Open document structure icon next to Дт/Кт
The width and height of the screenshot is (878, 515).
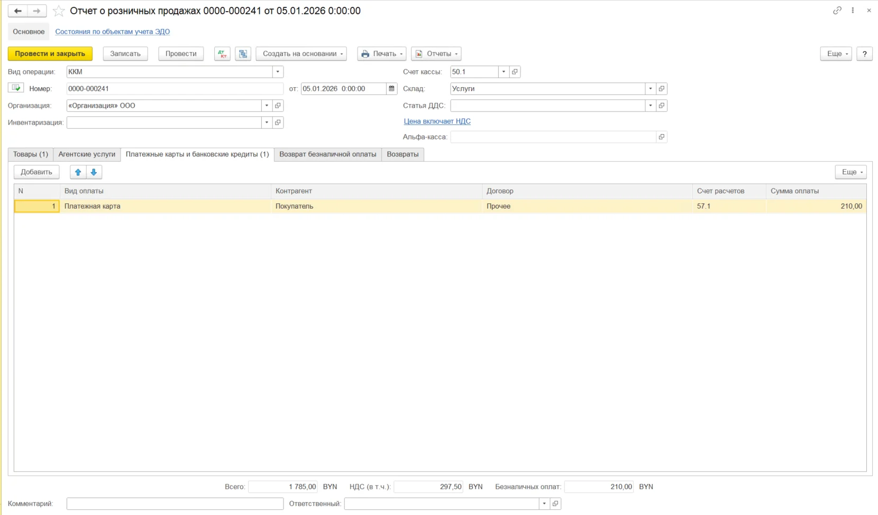pyautogui.click(x=243, y=54)
